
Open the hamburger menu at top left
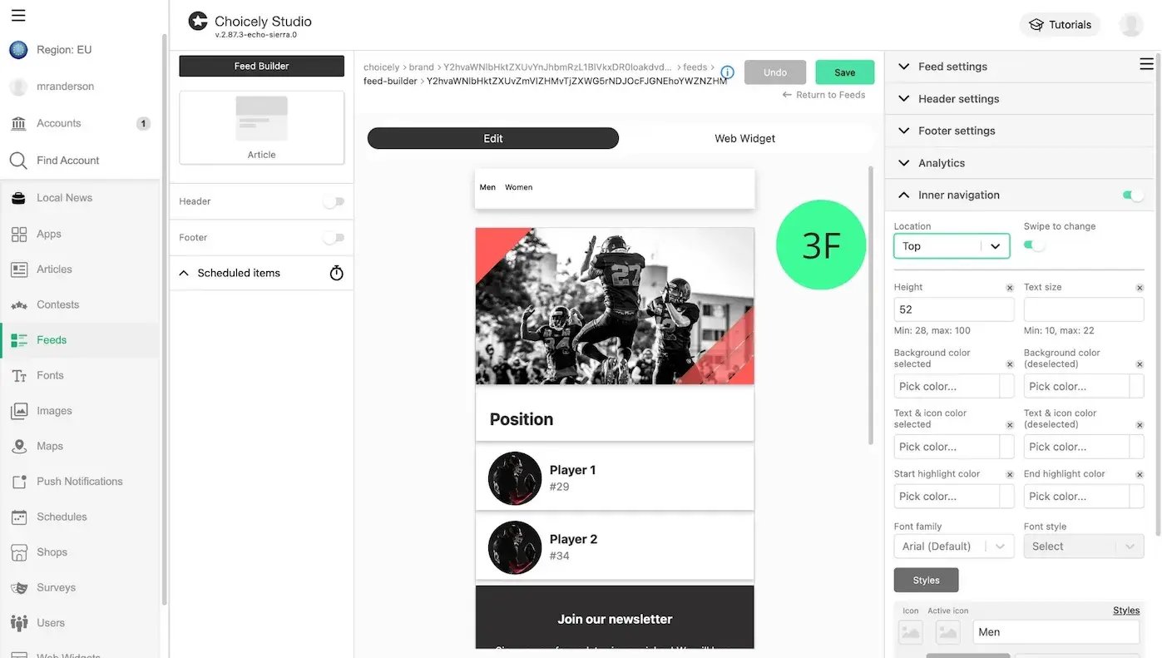(18, 15)
